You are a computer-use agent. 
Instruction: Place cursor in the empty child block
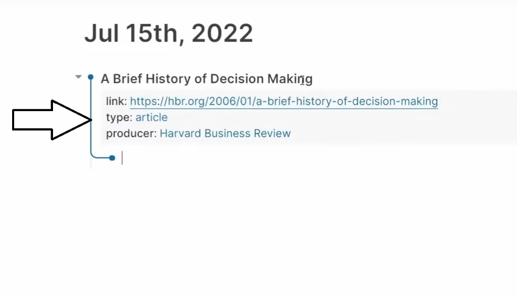(202, 158)
